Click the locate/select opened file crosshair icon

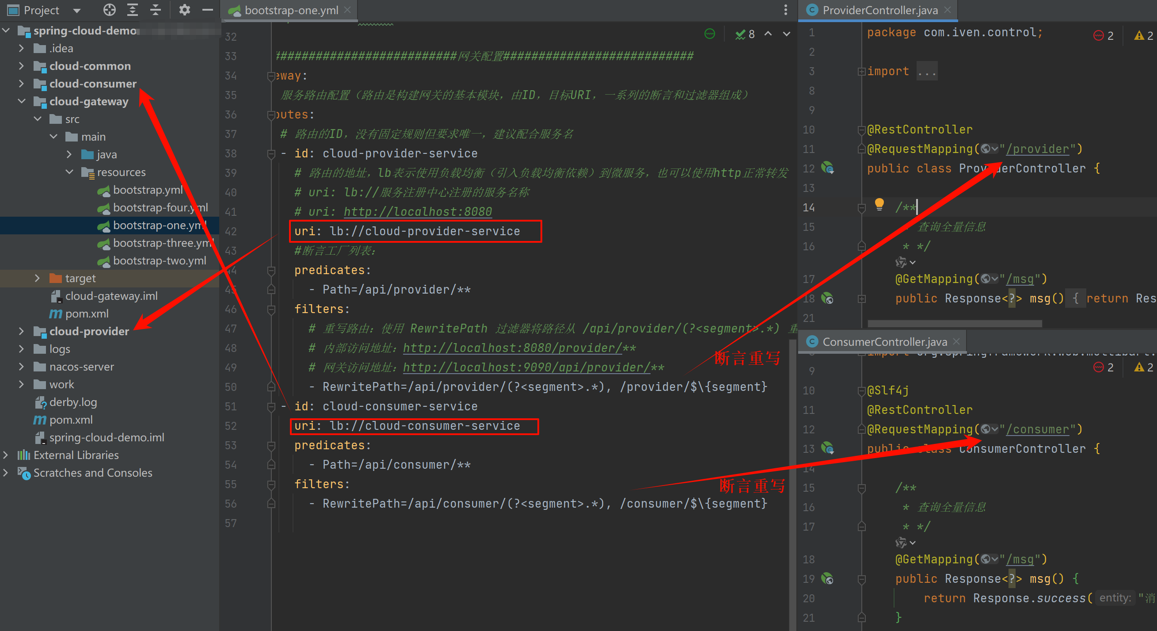(x=109, y=10)
